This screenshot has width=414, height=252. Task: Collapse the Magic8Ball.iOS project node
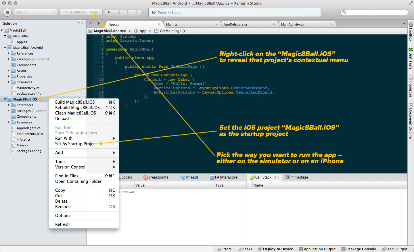click(5, 99)
